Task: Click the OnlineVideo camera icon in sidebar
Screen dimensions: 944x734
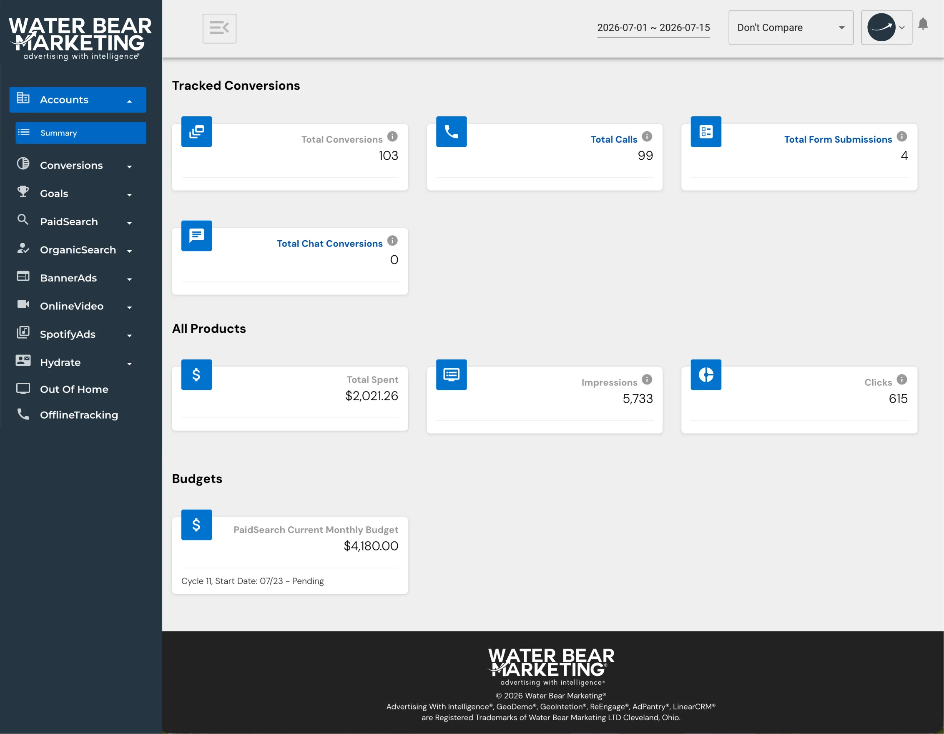Action: pyautogui.click(x=23, y=304)
